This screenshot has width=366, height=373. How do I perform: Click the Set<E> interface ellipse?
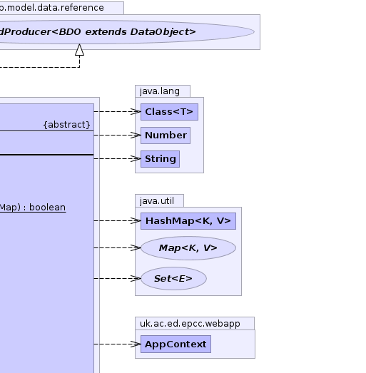173,278
